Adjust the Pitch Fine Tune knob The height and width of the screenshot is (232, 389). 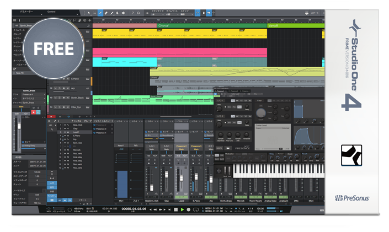[x=230, y=134]
